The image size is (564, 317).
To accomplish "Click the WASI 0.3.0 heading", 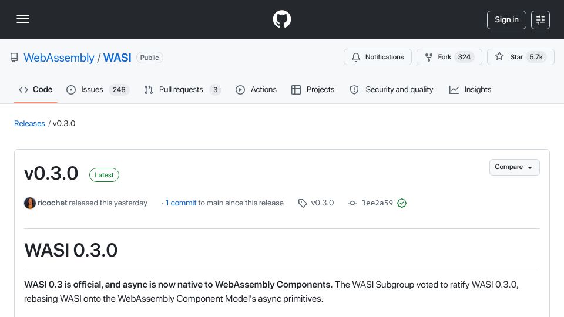I will pyautogui.click(x=71, y=250).
